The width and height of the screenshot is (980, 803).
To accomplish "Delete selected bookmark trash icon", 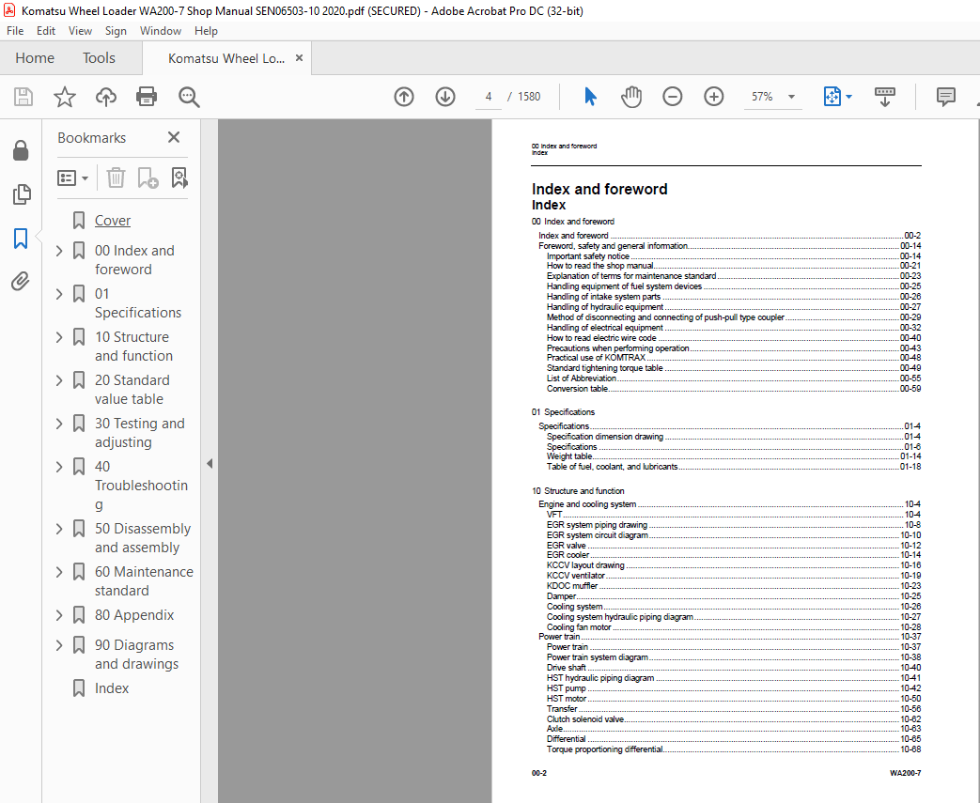I will pyautogui.click(x=116, y=178).
